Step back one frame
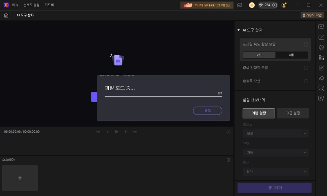The image size is (327, 196). 108,131
